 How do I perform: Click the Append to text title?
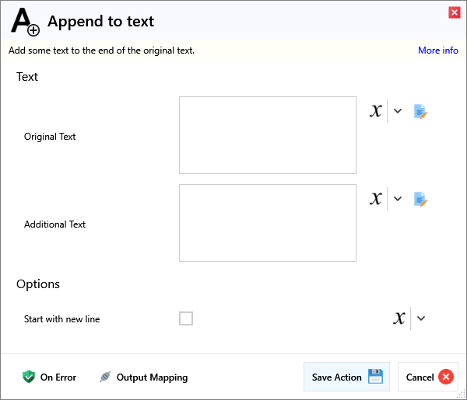coord(101,22)
